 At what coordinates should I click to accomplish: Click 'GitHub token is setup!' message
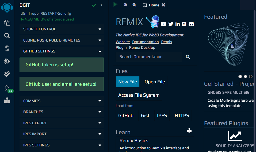[62, 65]
